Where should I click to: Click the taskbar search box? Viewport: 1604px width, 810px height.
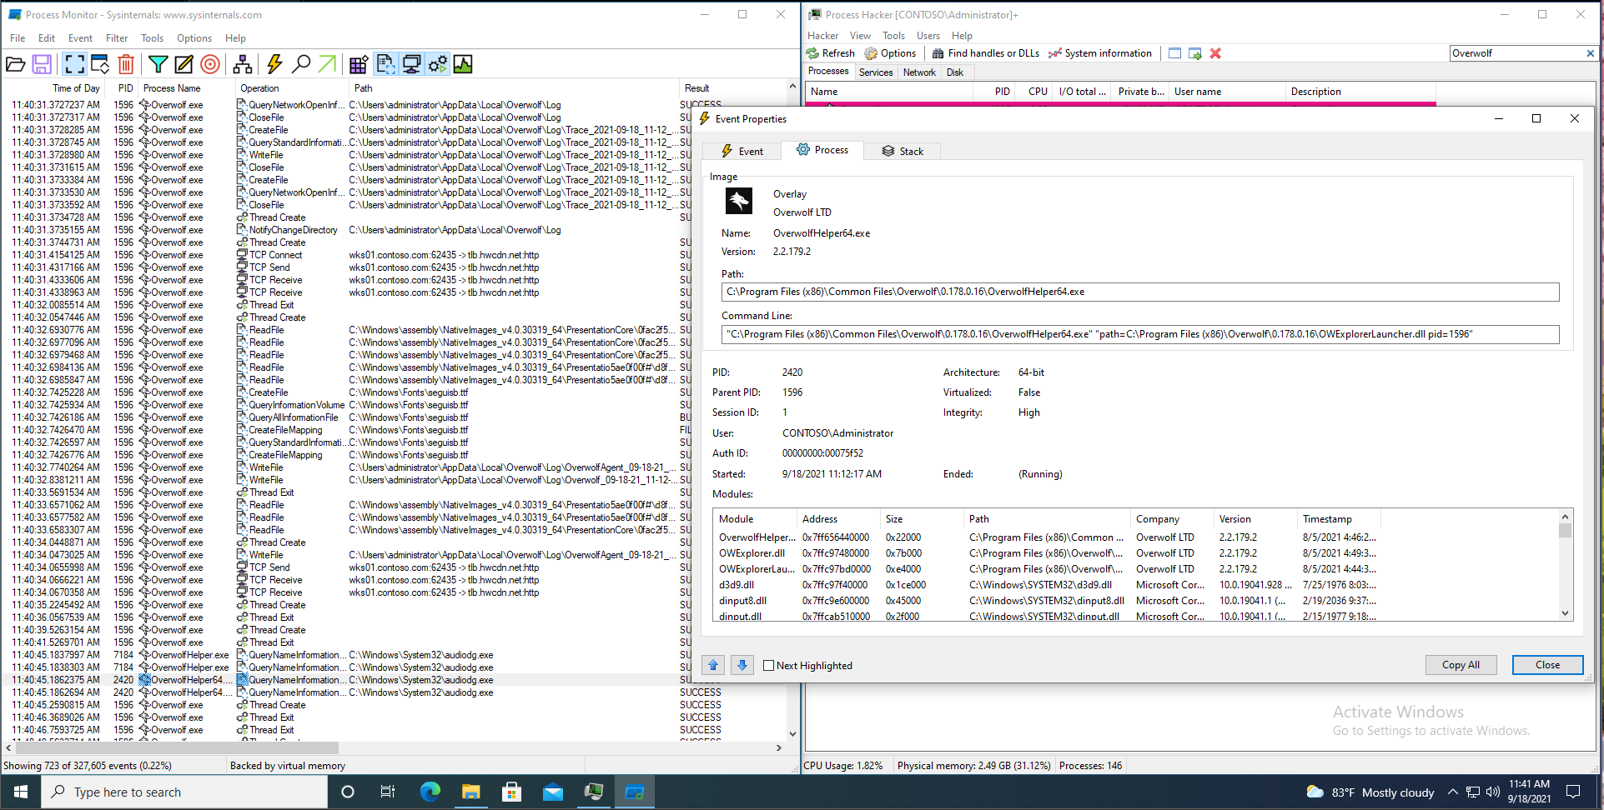coord(184,792)
